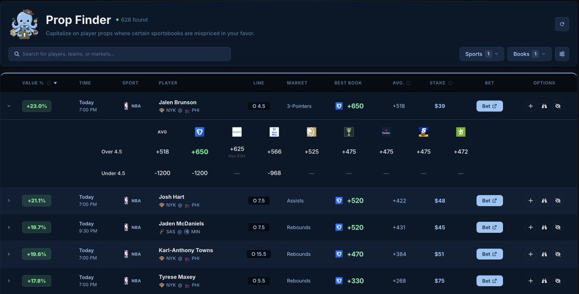Add Karl-Anthony Towns prop with plus icon
The image size is (579, 294).
(531, 254)
